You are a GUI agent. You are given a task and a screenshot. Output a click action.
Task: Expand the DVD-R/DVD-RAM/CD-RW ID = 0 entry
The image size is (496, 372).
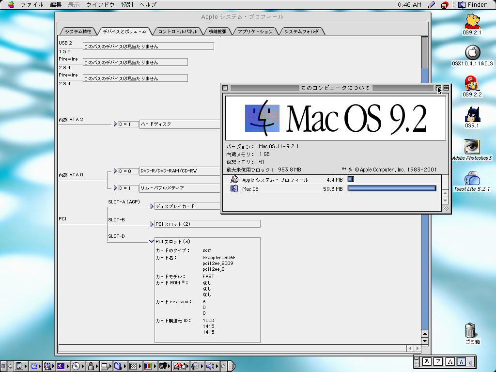(115, 171)
